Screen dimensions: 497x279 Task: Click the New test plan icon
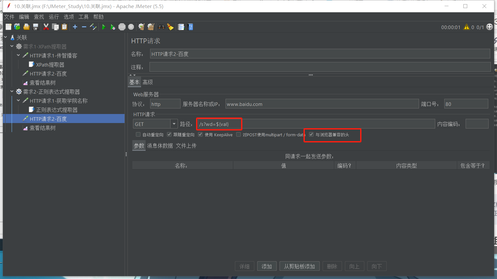(8, 27)
